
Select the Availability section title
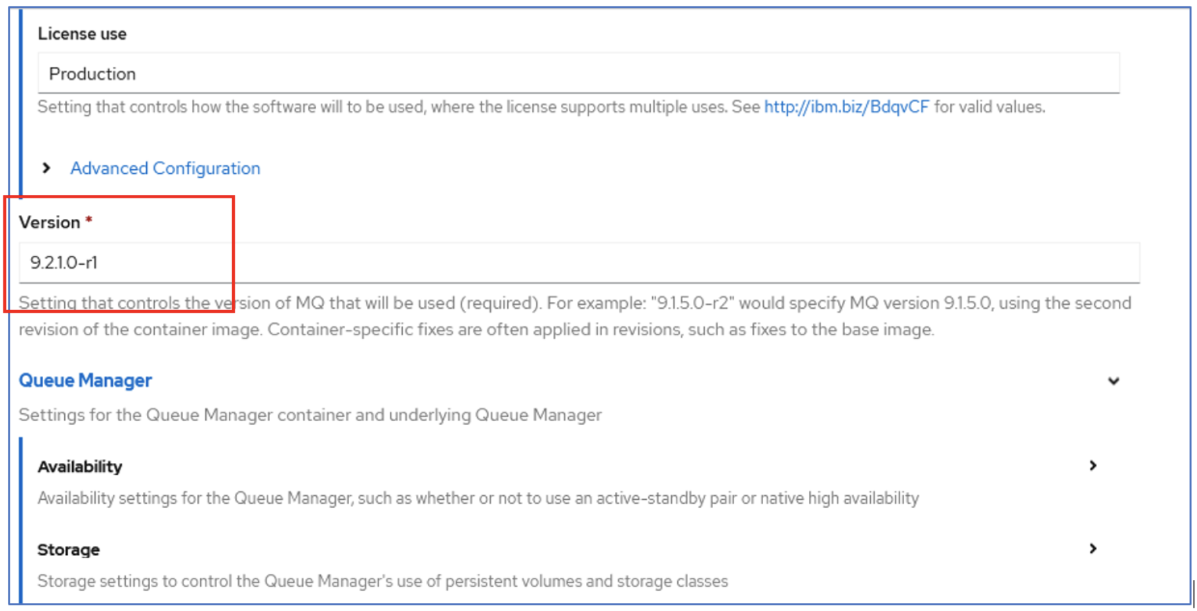tap(80, 467)
